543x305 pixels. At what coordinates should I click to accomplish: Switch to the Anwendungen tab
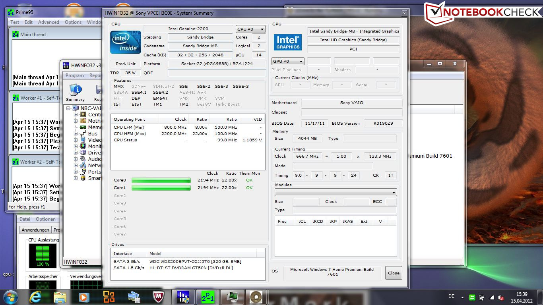click(x=35, y=230)
